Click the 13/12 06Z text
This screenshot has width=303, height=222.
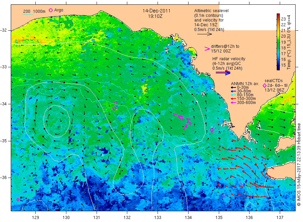coord(274,90)
